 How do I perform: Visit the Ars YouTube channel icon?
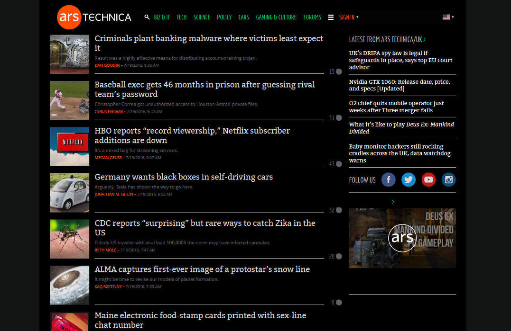click(x=428, y=179)
